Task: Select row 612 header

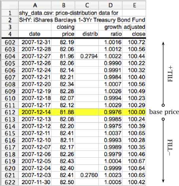Action: (x=10, y=112)
